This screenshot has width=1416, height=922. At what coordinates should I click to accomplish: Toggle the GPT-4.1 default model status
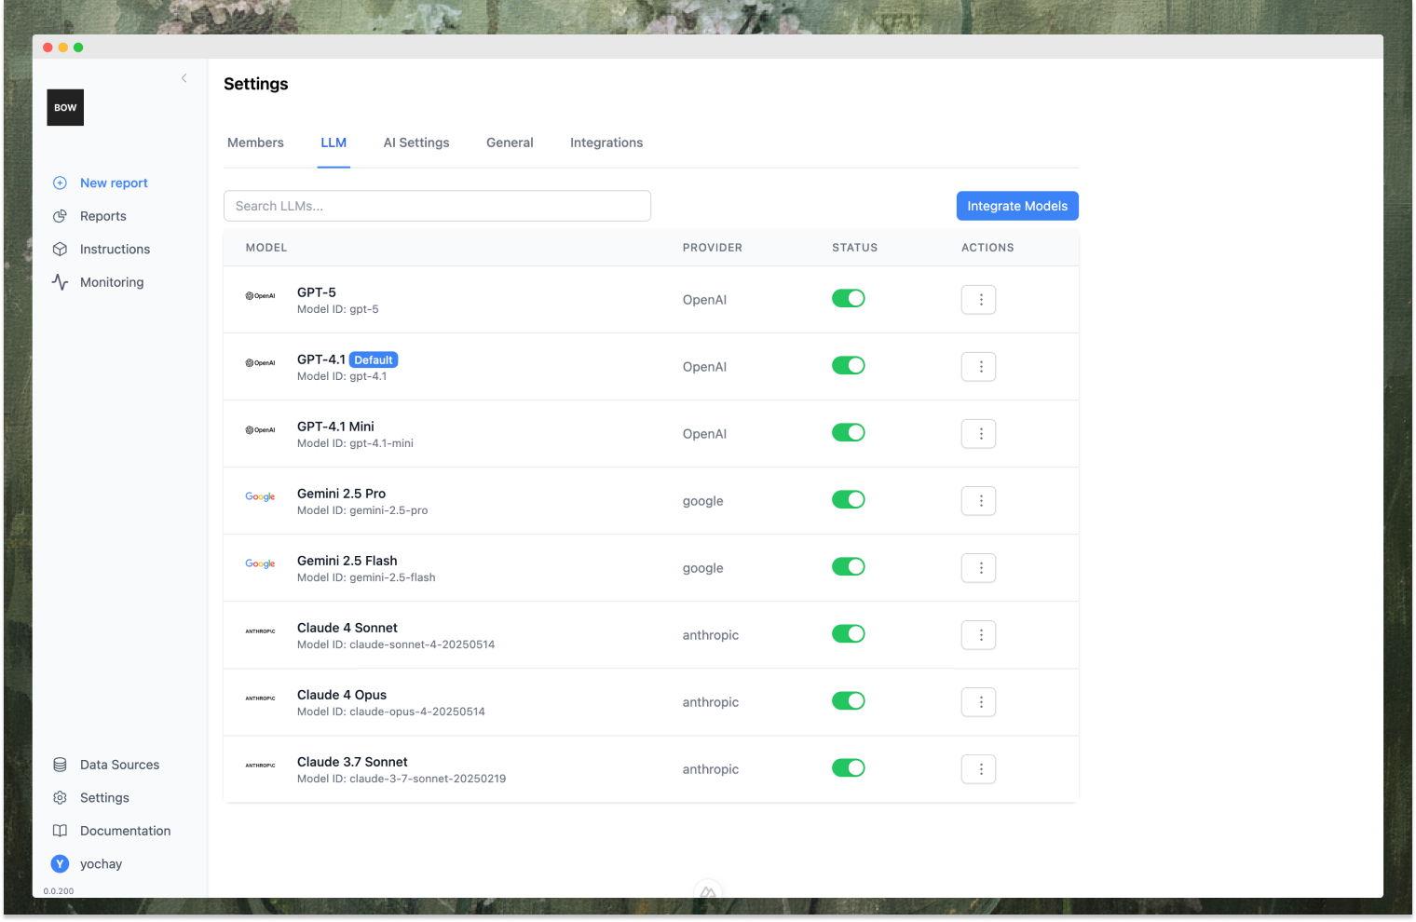[849, 365]
